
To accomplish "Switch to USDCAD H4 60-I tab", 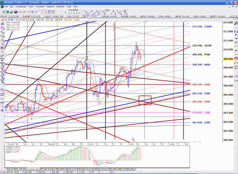I will tap(109, 16).
